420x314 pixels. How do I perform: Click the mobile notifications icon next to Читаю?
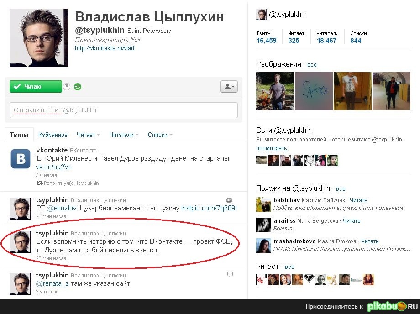click(67, 87)
